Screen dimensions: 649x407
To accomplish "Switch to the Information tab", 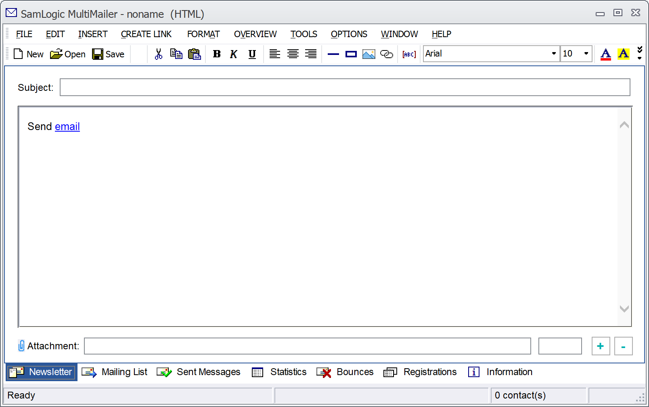I will (500, 372).
